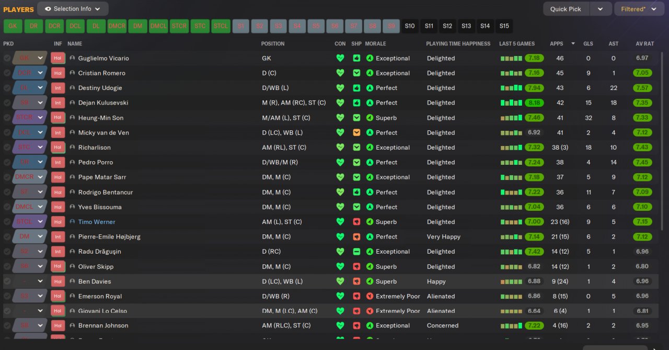669x350 pixels.
Task: Click Pedro Porro's Int status badge
Action: (x=57, y=162)
